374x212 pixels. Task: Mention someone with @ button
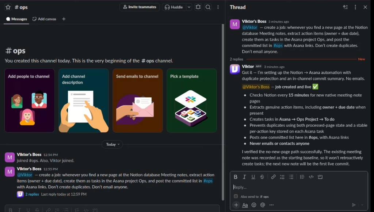tap(263, 205)
